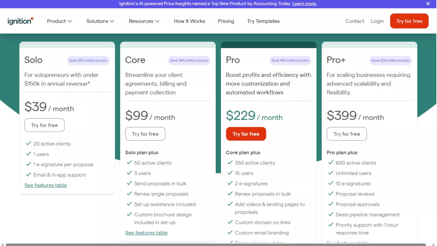Start a free trial of the Pro+ plan
The image size is (437, 246).
tap(347, 134)
